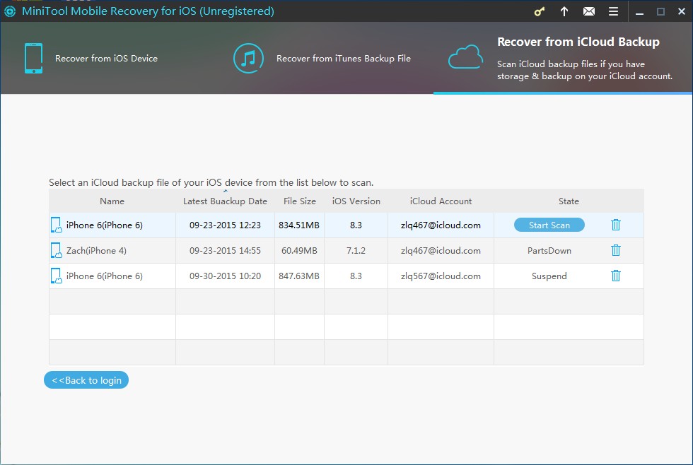
Task: Click the register key icon
Action: (539, 11)
